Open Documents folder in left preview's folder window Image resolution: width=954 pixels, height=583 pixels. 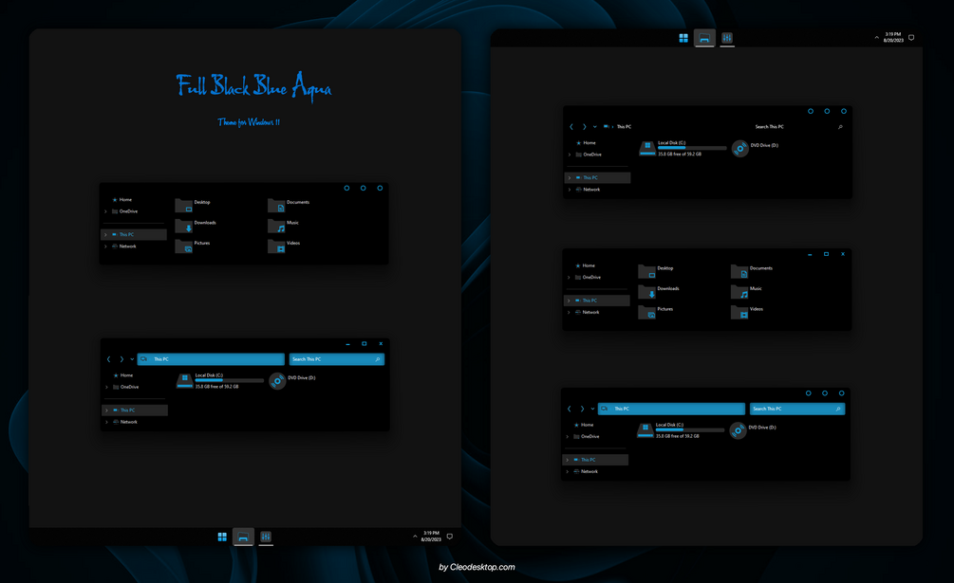[x=289, y=206]
